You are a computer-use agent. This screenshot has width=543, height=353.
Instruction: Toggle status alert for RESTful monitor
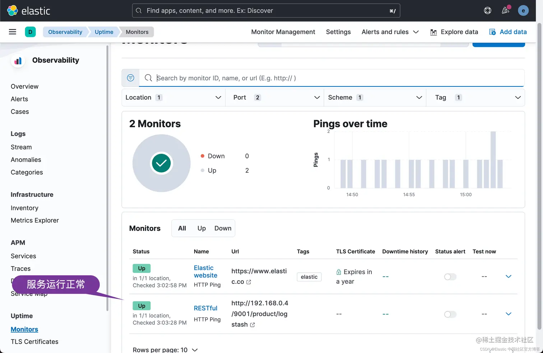(450, 314)
